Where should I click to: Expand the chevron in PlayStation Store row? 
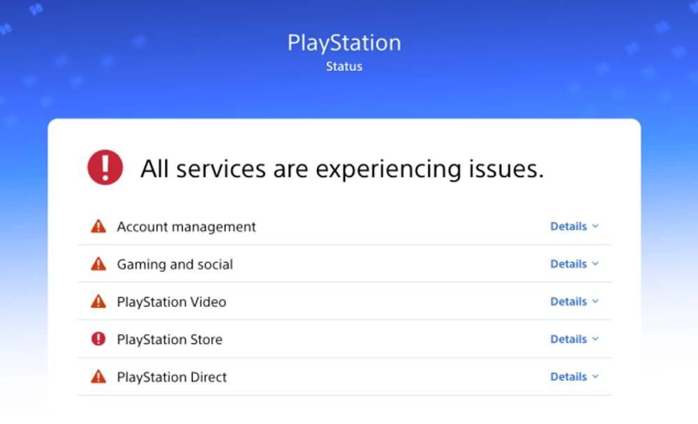point(595,339)
